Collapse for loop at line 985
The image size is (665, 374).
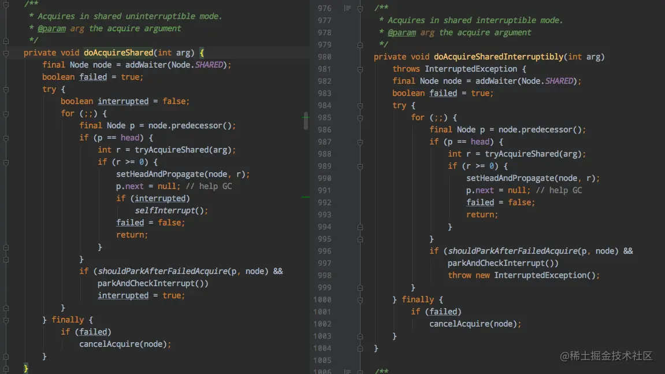(360, 117)
